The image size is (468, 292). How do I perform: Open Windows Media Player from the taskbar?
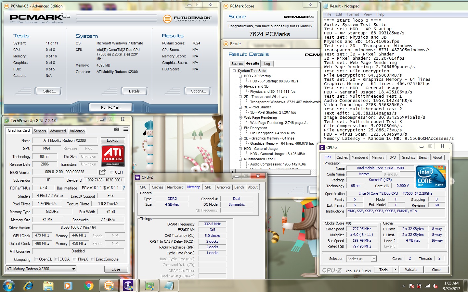point(68,286)
